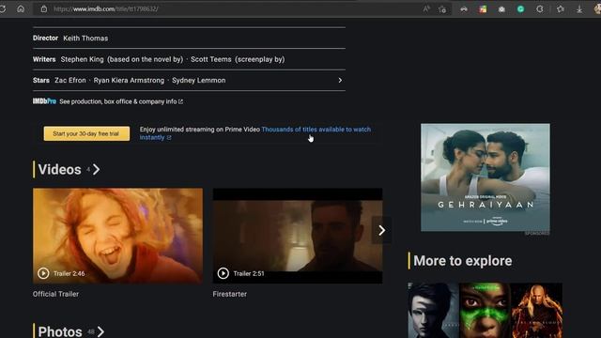
Task: Play the Official Trailer 2:46 thumbnail
Action: tap(117, 236)
